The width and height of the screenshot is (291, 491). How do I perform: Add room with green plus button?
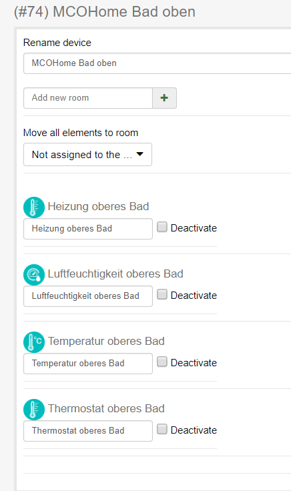tap(164, 98)
